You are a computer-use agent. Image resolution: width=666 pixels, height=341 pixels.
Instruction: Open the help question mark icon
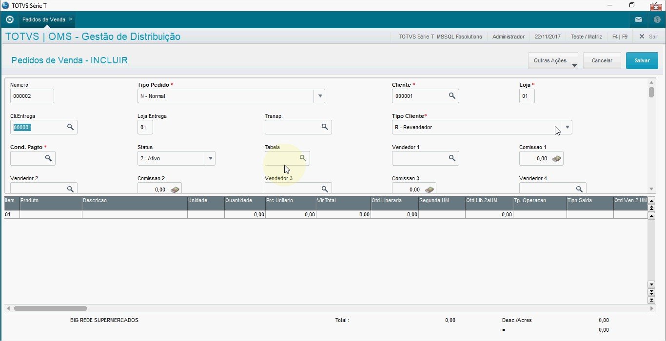click(x=657, y=20)
